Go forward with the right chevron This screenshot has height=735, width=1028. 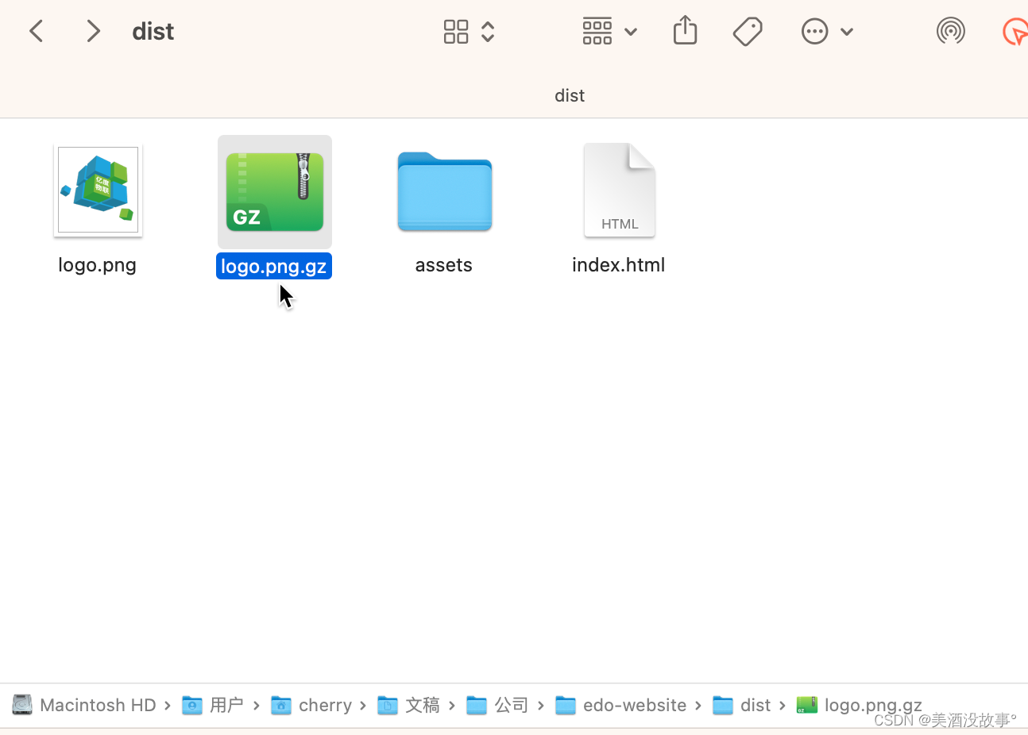point(94,32)
